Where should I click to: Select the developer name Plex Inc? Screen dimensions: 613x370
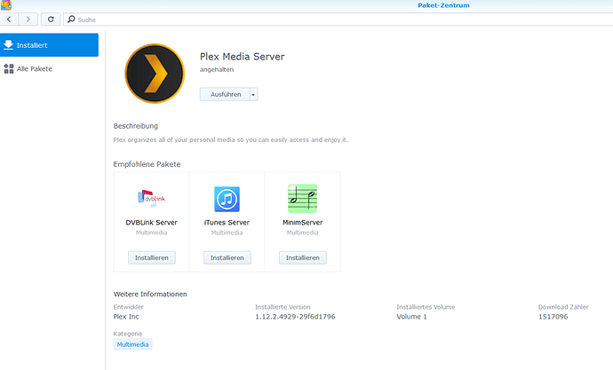(126, 317)
